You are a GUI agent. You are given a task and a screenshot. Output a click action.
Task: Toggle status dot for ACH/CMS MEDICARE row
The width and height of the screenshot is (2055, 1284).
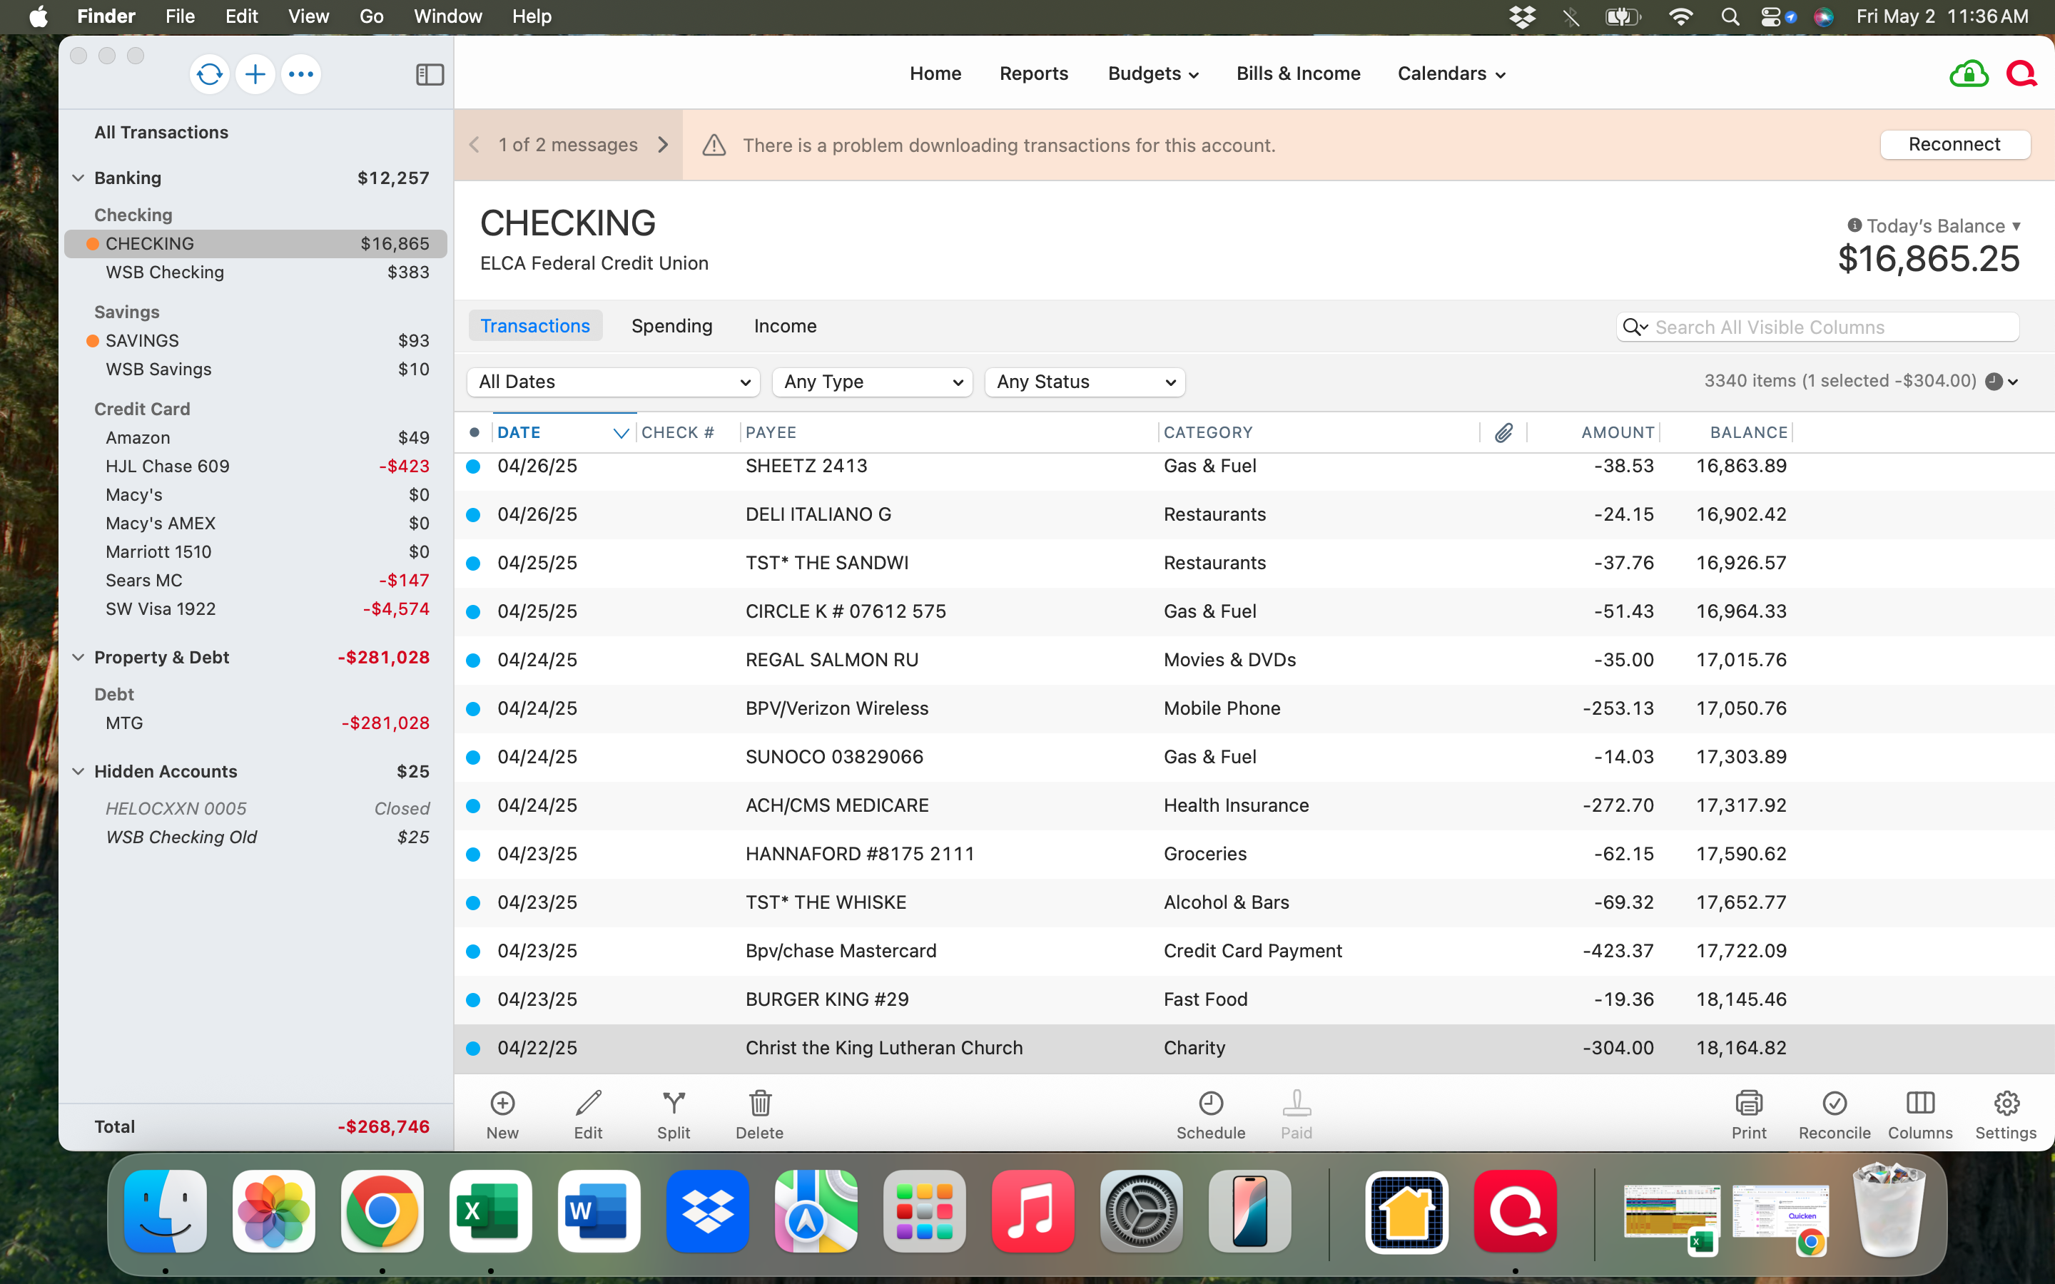click(x=474, y=805)
